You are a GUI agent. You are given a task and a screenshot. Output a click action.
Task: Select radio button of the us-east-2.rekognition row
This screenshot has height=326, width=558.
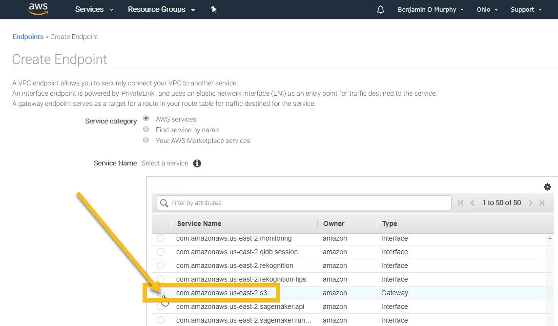point(161,265)
